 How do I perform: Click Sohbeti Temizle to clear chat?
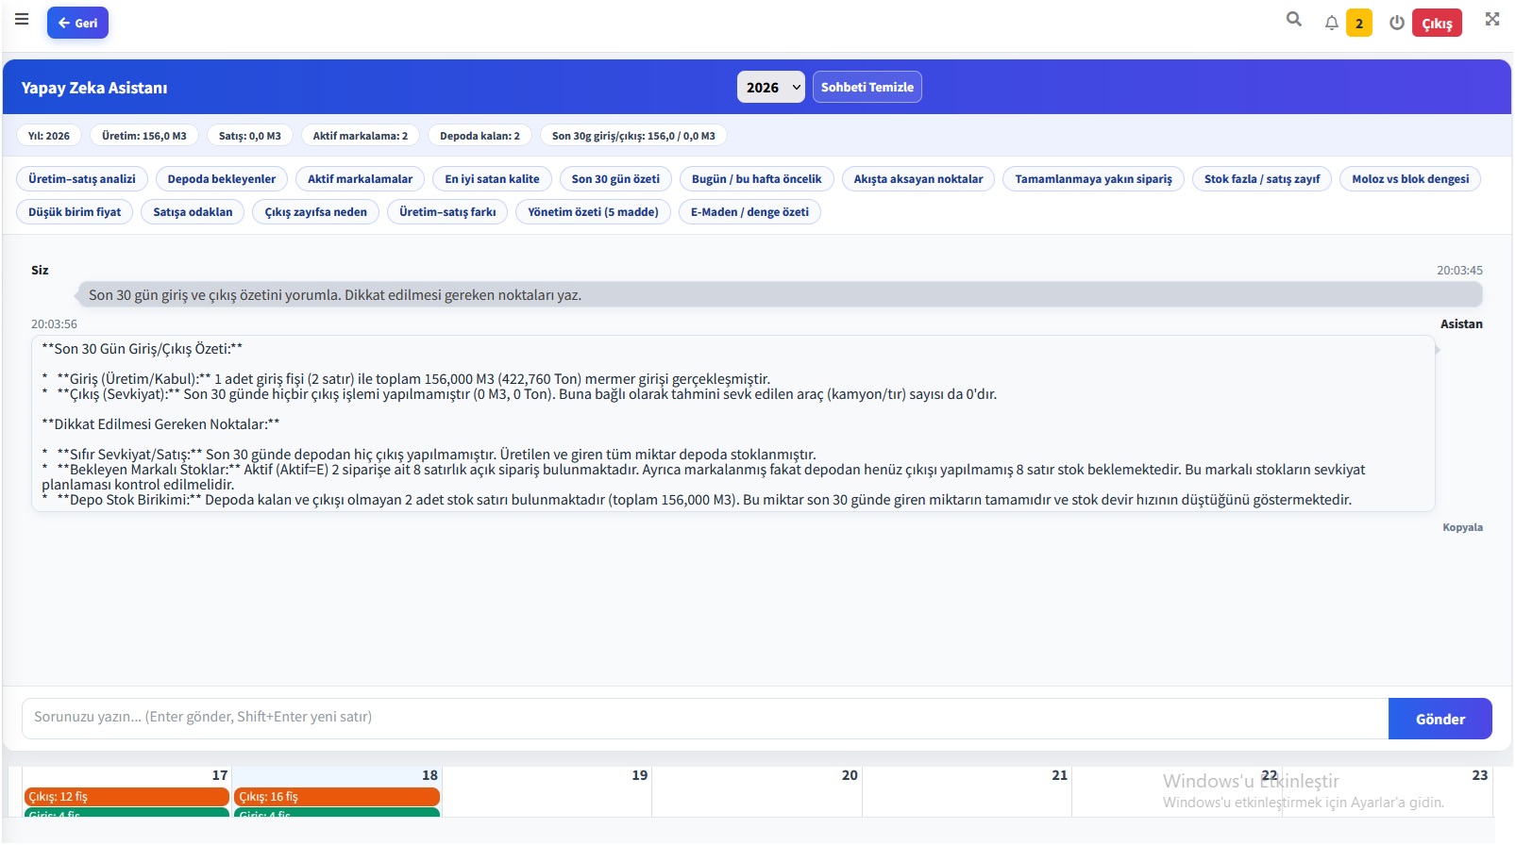pyautogui.click(x=867, y=87)
